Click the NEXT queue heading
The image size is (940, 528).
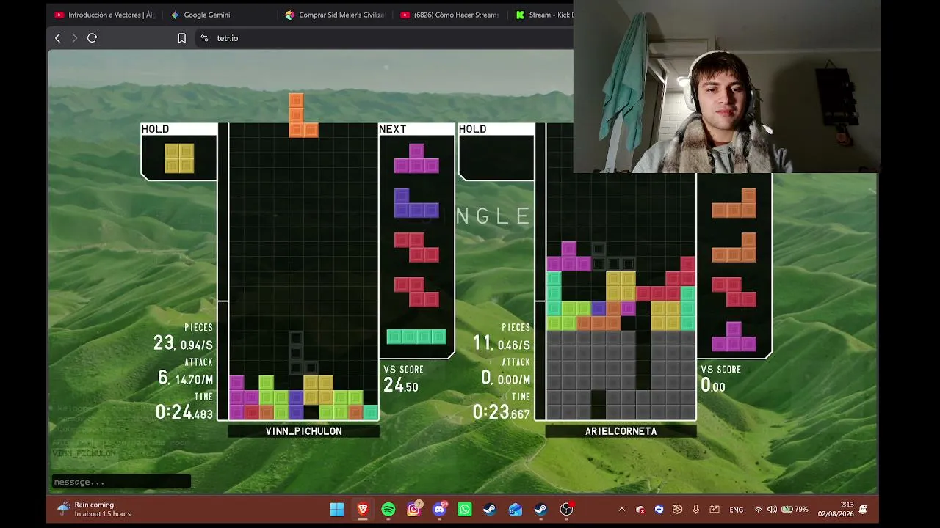click(393, 129)
